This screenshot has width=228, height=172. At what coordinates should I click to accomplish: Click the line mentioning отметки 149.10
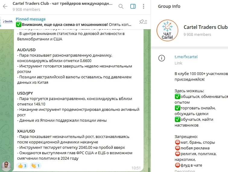31,104
